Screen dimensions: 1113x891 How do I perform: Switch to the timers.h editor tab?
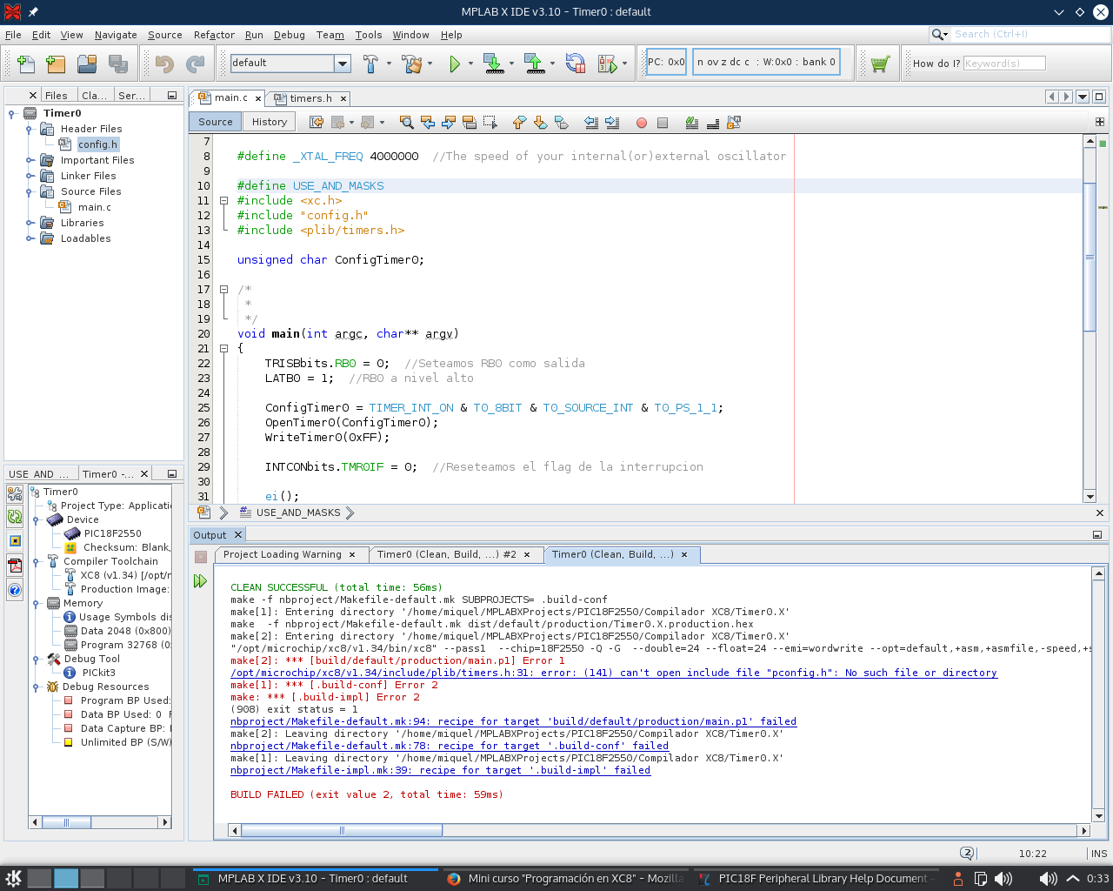(x=310, y=98)
